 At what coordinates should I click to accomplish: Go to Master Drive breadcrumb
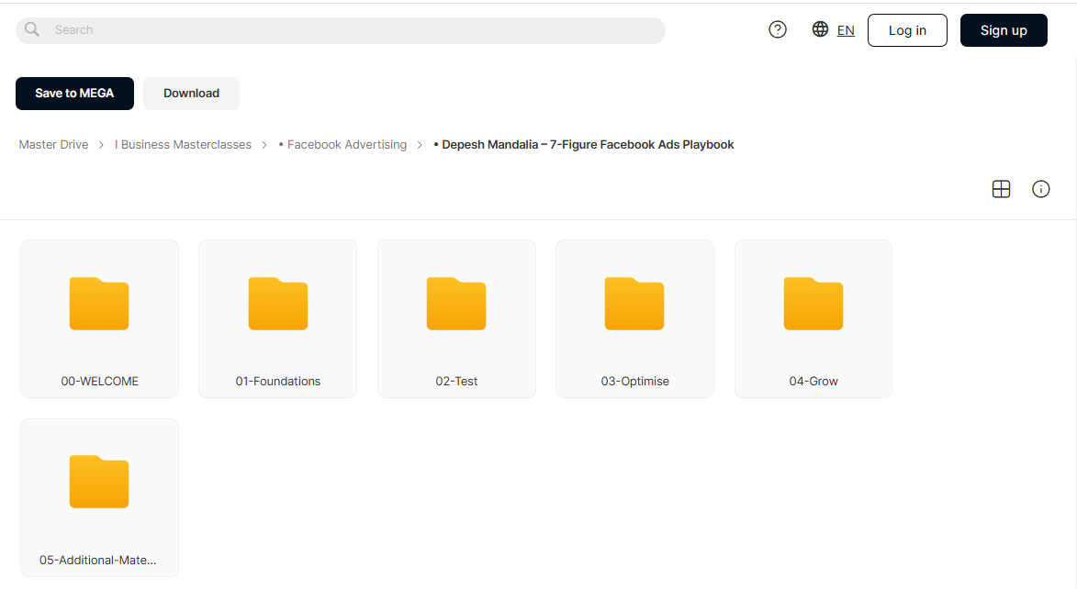tap(53, 145)
